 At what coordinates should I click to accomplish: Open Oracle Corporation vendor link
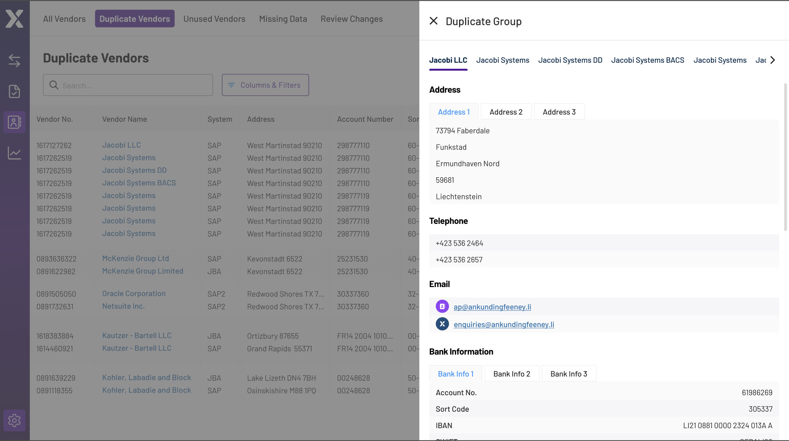coord(134,293)
